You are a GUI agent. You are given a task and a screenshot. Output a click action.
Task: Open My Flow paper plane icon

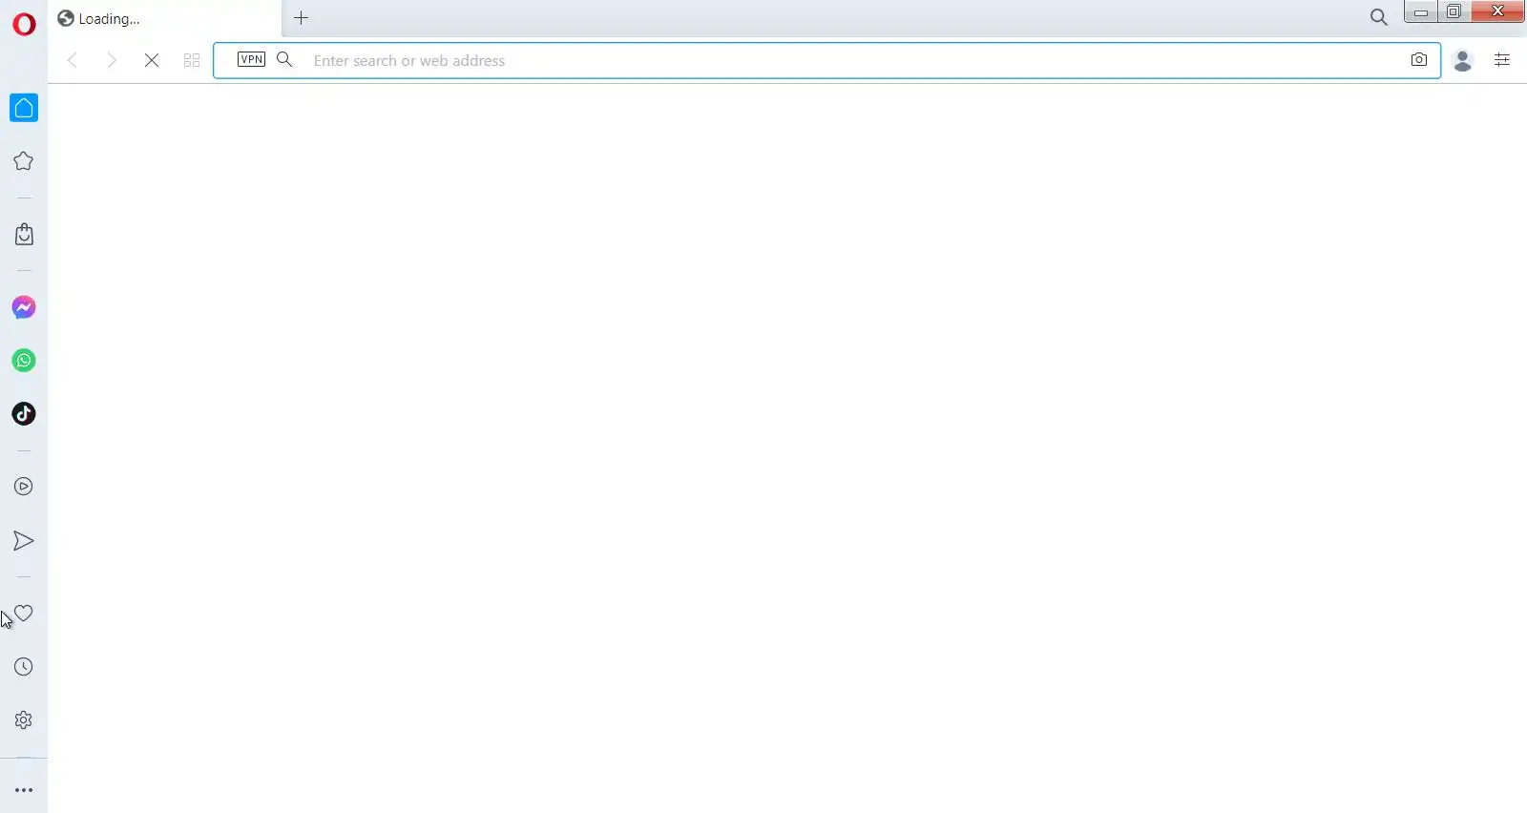point(24,541)
